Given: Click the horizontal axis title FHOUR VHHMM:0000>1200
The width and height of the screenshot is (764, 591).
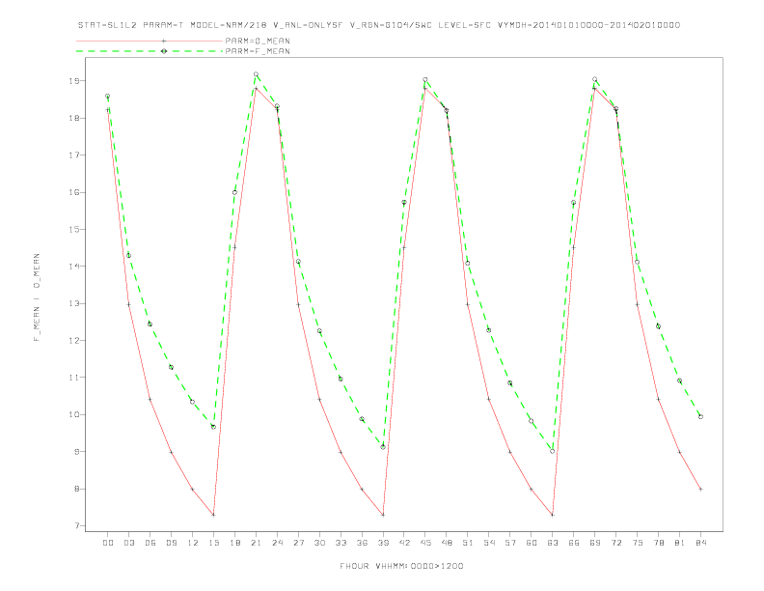Looking at the screenshot, I should click(401, 566).
